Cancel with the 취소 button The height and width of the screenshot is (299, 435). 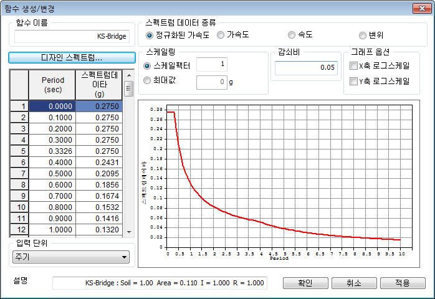(x=354, y=283)
